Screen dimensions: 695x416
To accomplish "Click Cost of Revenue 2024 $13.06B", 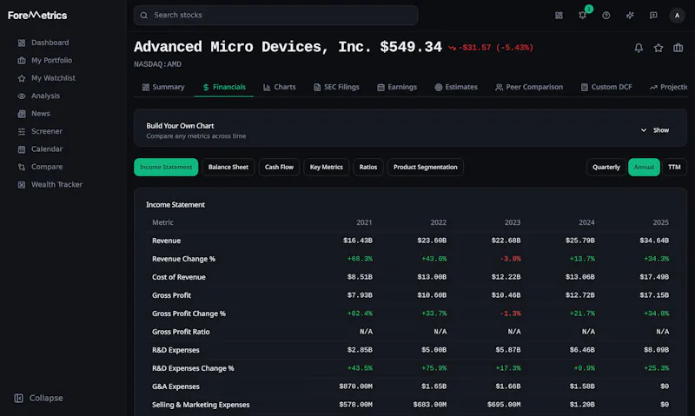I will (x=579, y=277).
